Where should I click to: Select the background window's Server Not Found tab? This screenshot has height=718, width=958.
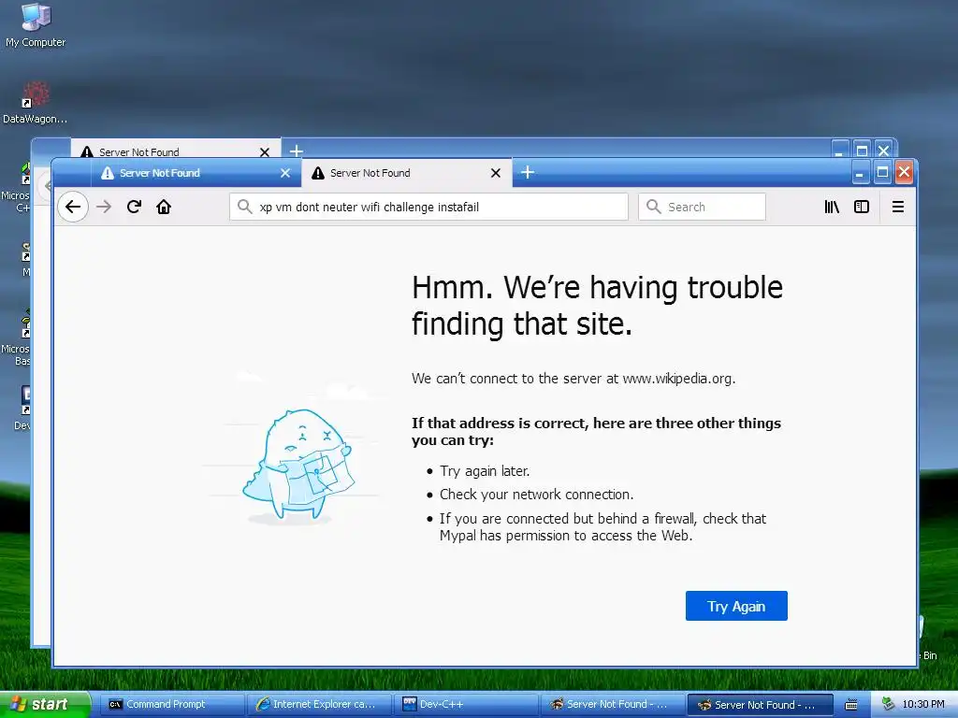click(x=175, y=151)
